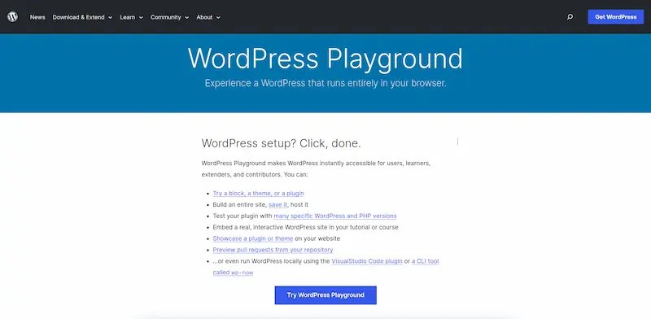Open 'Showcase a plugin or theme' link
The height and width of the screenshot is (319, 651).
(x=253, y=238)
